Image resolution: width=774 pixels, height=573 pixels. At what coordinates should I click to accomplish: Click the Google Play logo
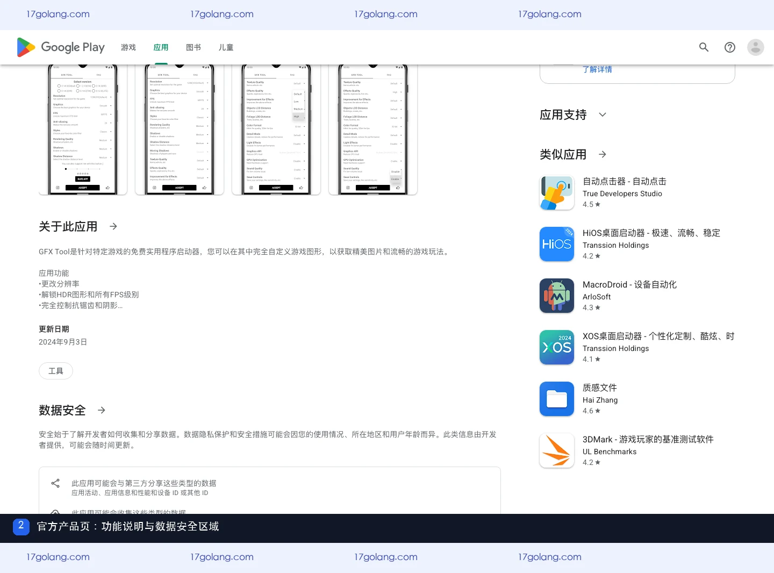click(61, 47)
